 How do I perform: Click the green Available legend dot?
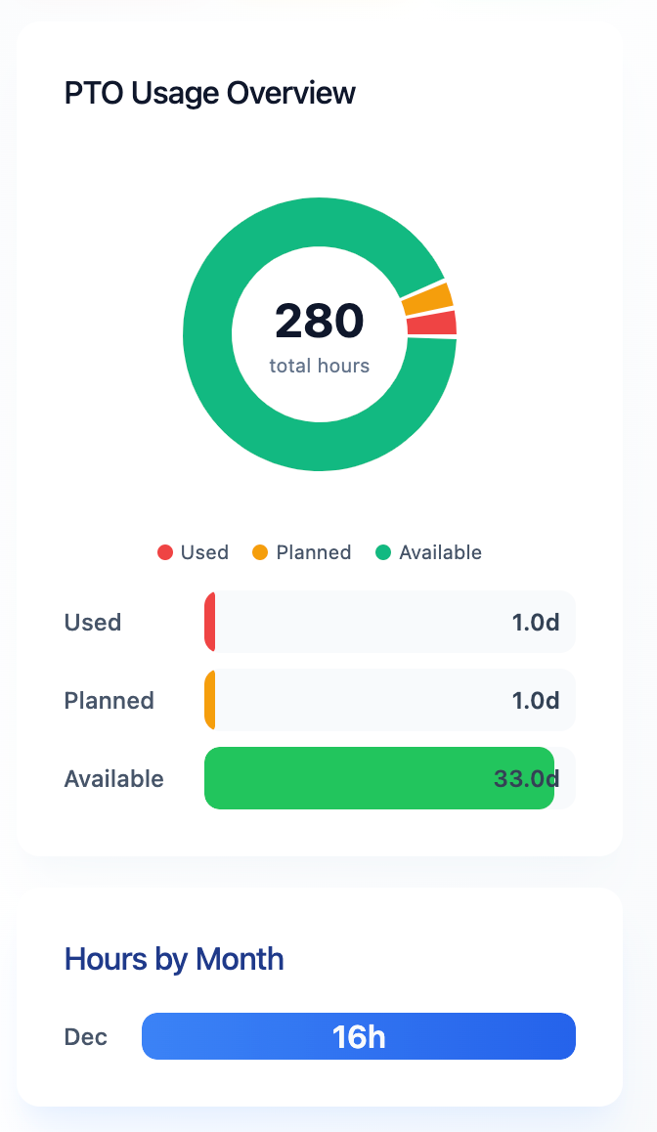pyautogui.click(x=383, y=552)
